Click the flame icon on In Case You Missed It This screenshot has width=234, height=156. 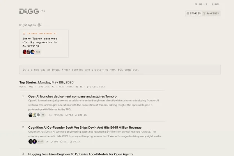click(24, 34)
